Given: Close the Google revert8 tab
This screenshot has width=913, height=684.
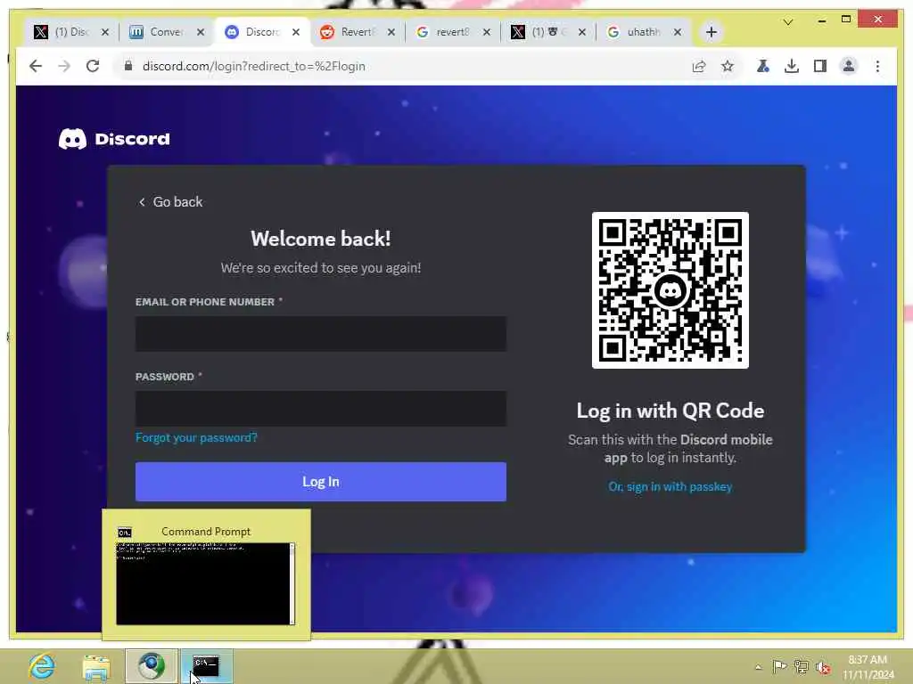Looking at the screenshot, I should click(x=487, y=32).
